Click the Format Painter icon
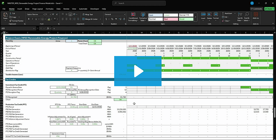 click(10, 21)
